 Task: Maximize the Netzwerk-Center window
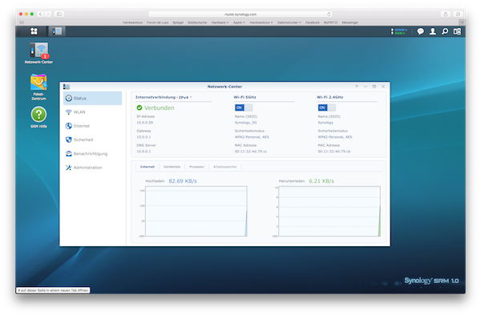pos(374,87)
